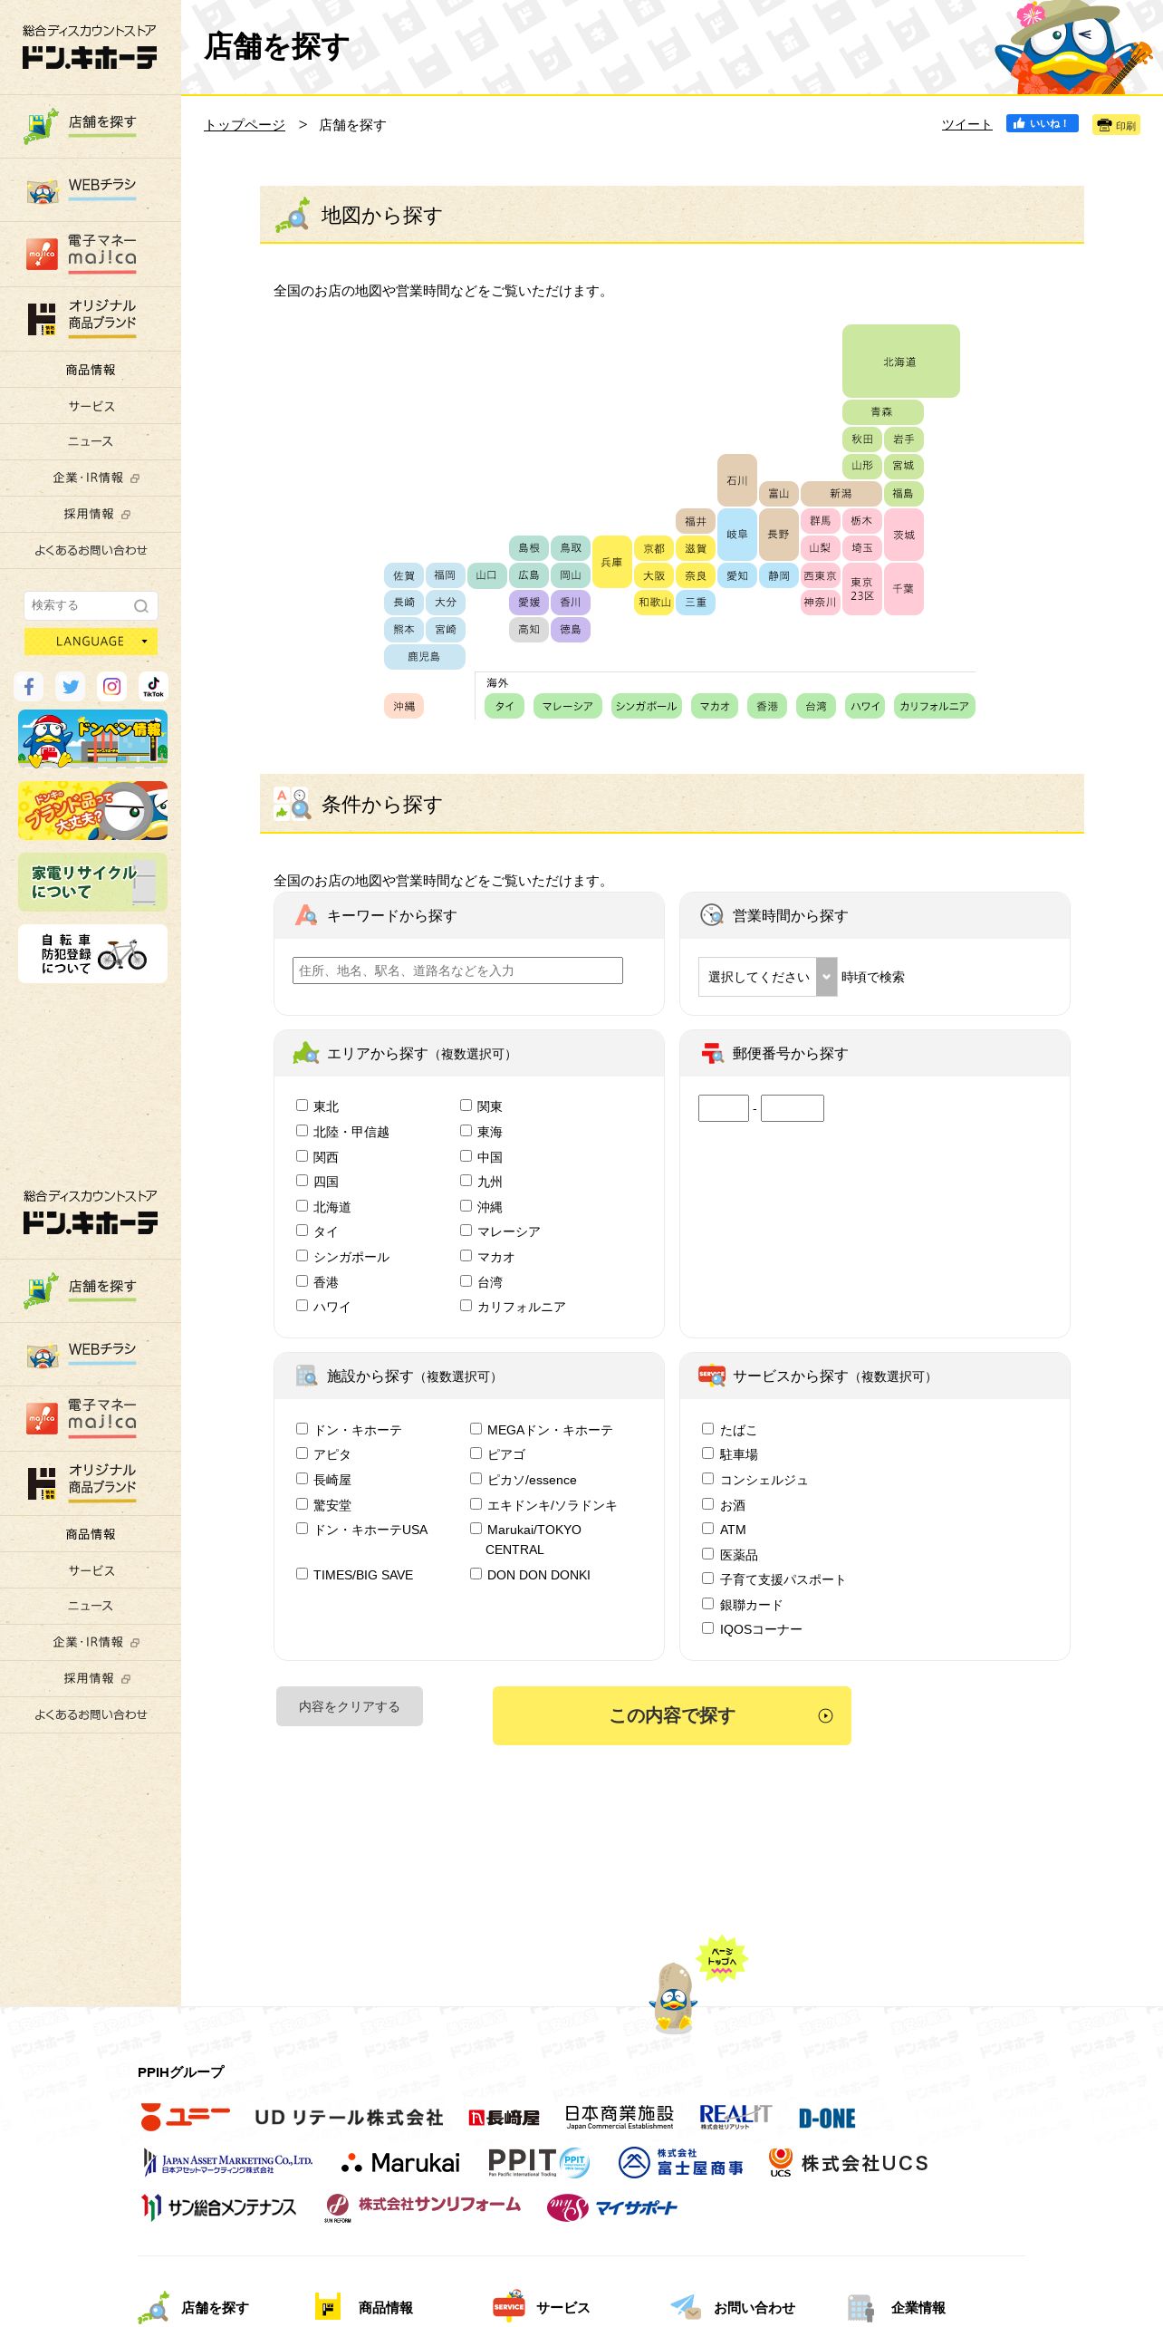Check the ATM service checkbox

707,1529
